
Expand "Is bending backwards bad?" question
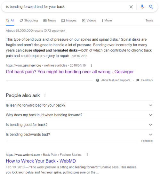(x=79, y=135)
